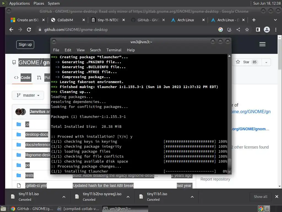Click Chrome icon in system tray
The width and height of the screenshot is (282, 212).
click(261, 209)
